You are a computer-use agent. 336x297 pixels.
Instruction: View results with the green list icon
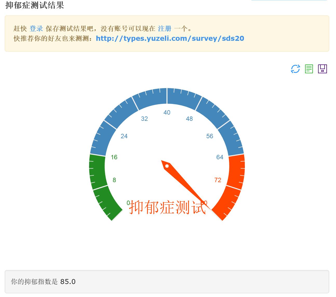309,69
